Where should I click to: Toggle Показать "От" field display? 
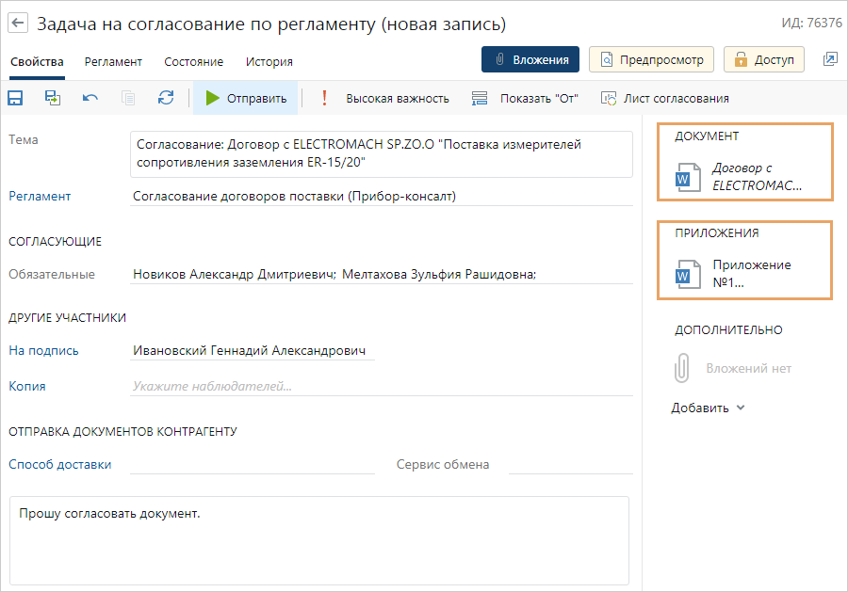pos(525,98)
